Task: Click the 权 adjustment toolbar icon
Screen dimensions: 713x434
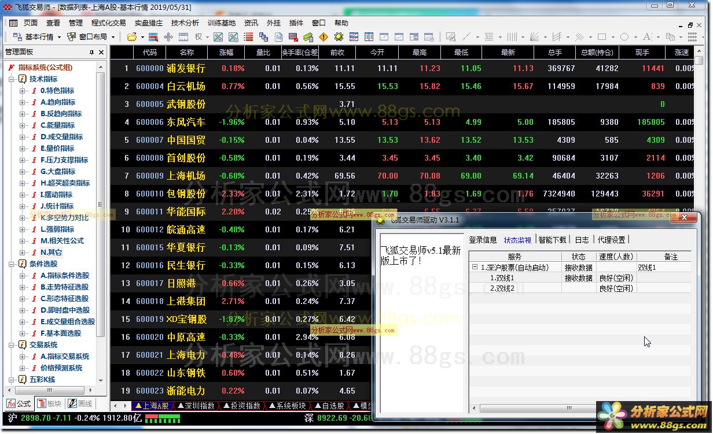Action: coord(199,37)
